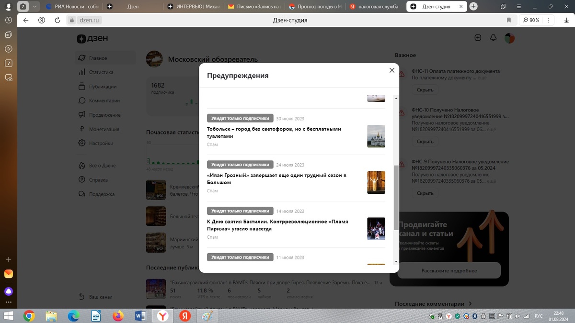Bookmark this page
The width and height of the screenshot is (575, 323).
[509, 20]
